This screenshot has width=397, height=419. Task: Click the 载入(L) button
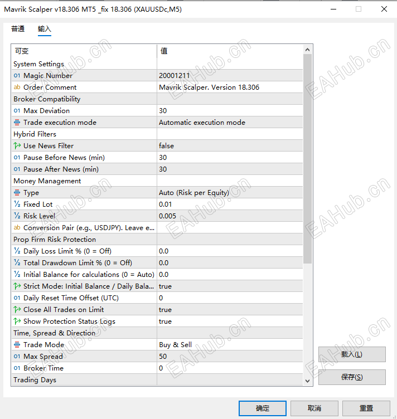click(352, 354)
